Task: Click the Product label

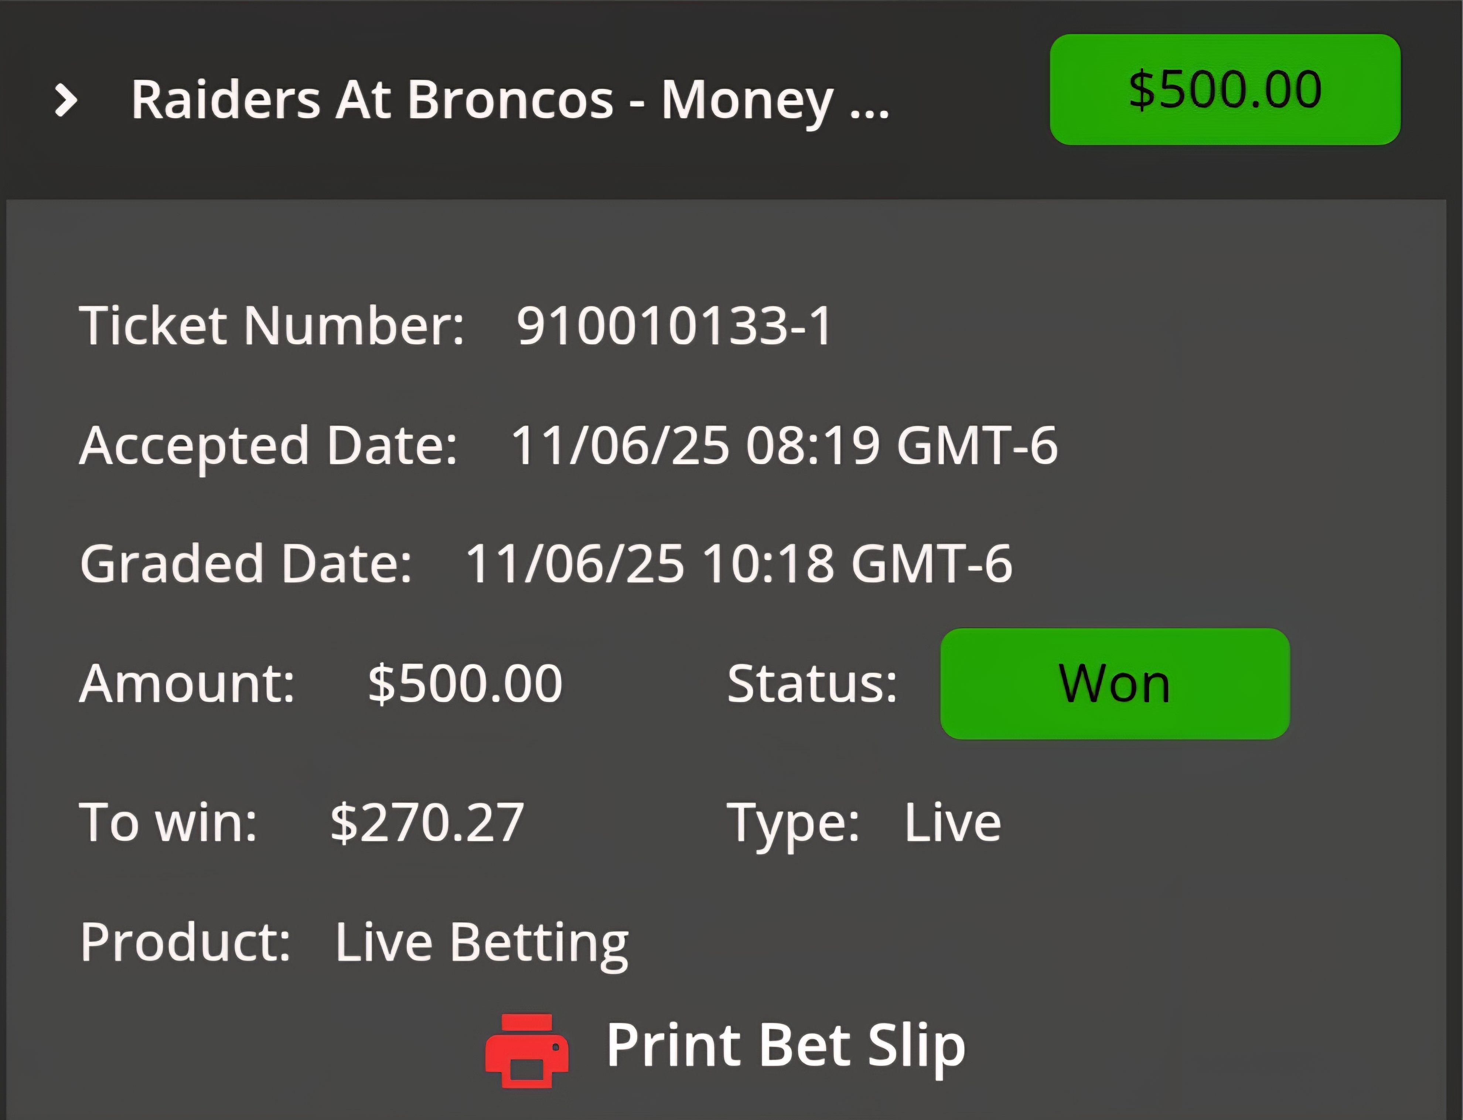Action: pyautogui.click(x=185, y=943)
